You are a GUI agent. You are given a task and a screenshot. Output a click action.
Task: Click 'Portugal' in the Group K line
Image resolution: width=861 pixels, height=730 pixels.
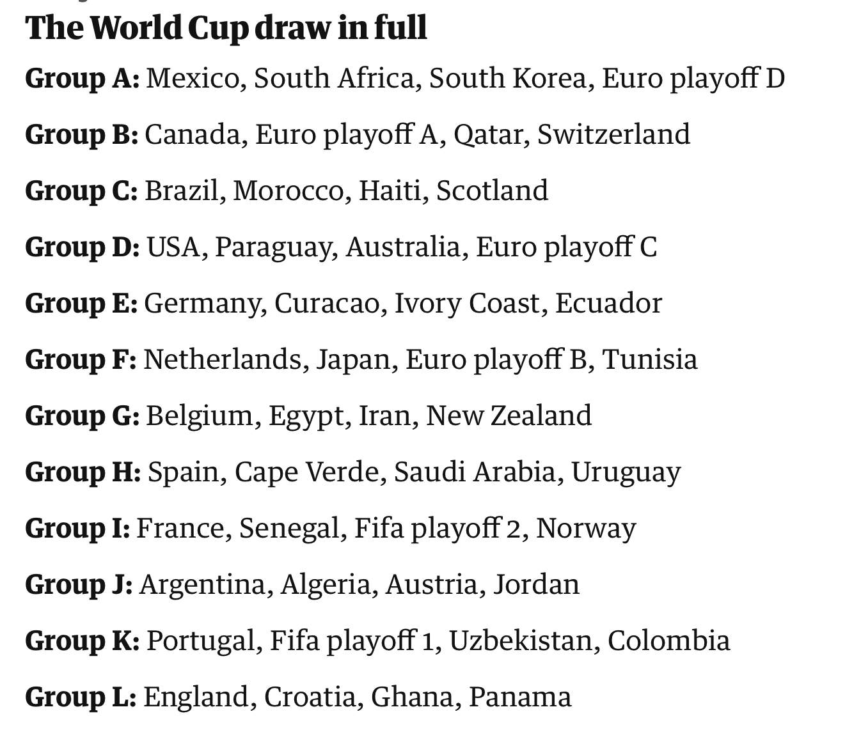[x=201, y=641]
